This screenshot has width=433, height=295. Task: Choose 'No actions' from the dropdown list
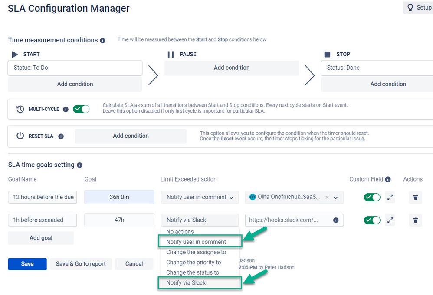pyautogui.click(x=180, y=232)
